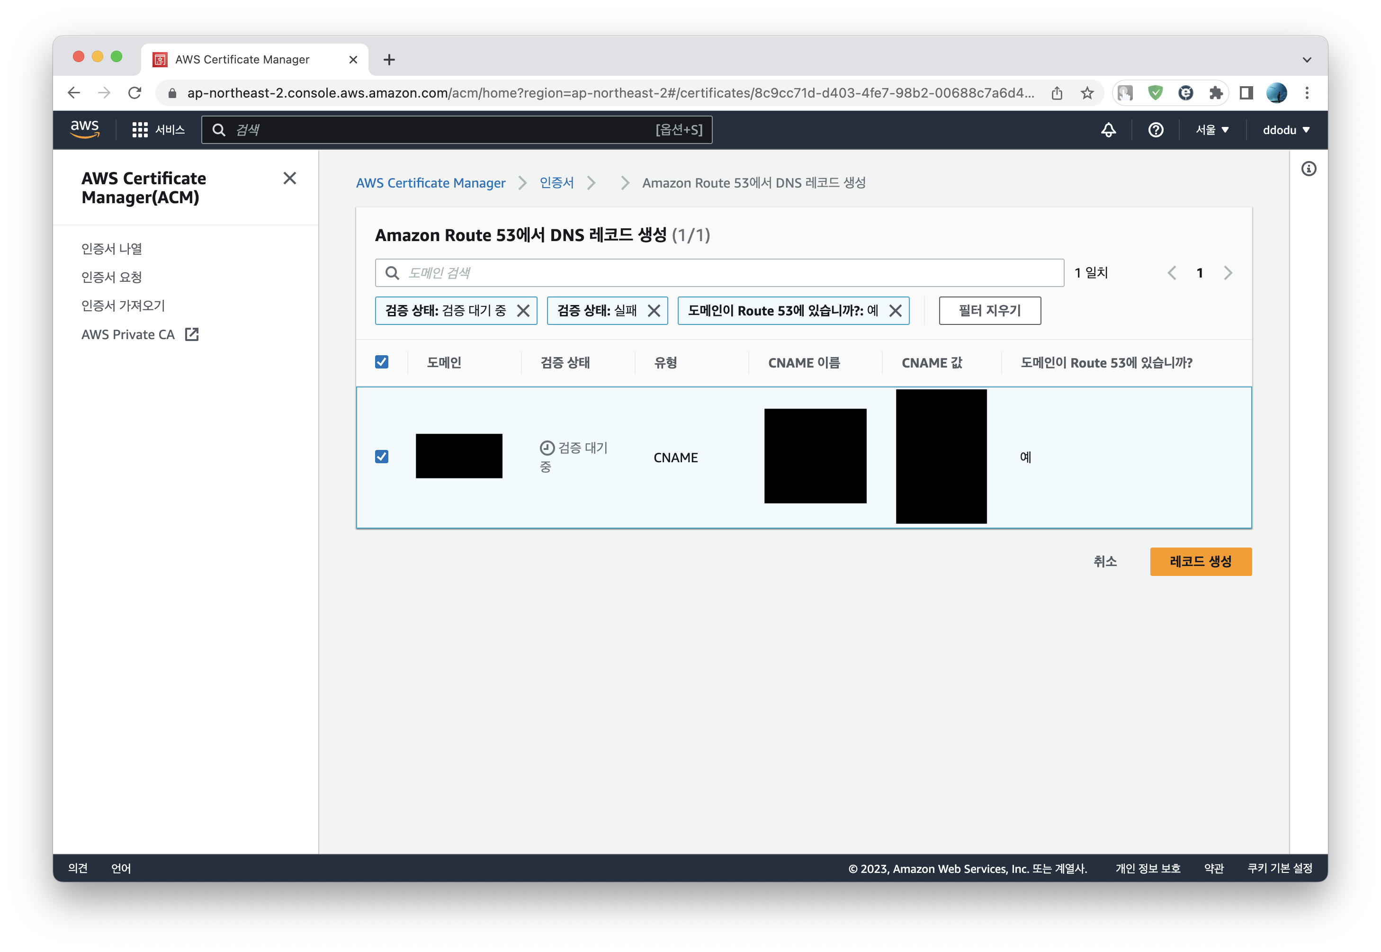Screen dimensions: 1381x952
Task: Close the AWS Certificate Manager tab
Action: tap(353, 59)
